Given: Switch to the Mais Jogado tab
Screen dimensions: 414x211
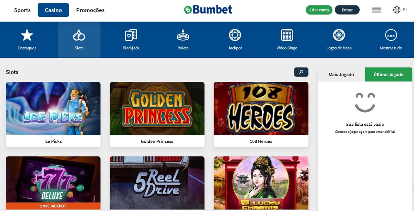Looking at the screenshot, I should pyautogui.click(x=342, y=74).
